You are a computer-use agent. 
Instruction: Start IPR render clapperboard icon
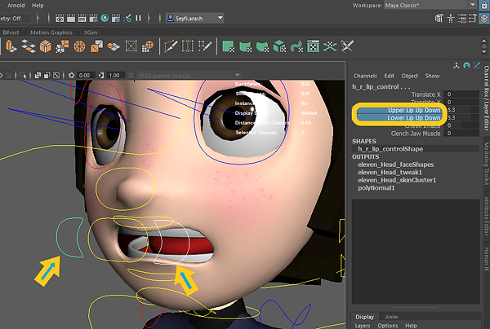pos(82,18)
